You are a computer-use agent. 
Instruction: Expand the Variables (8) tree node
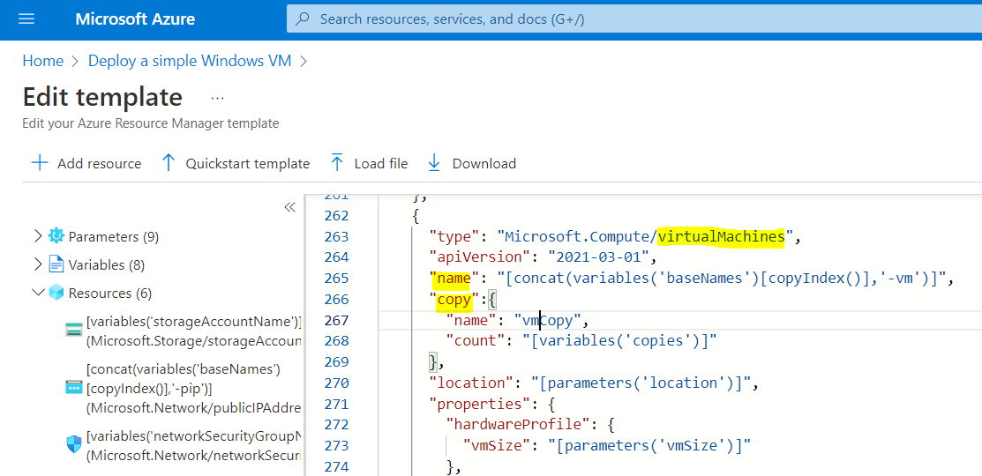(x=37, y=264)
